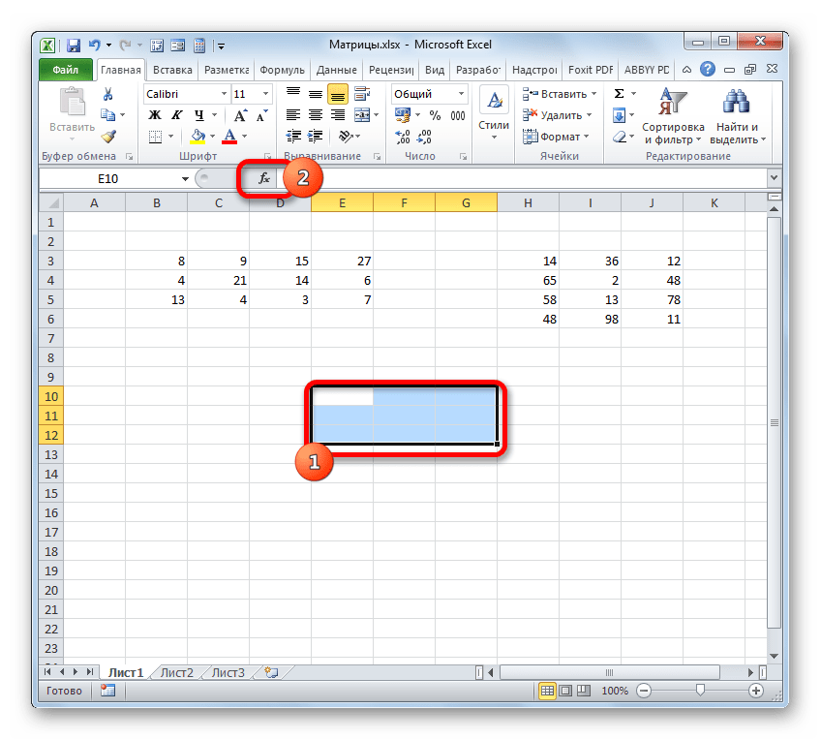Toggle Underline (Ч) formatting
The image size is (821, 740).
(199, 115)
